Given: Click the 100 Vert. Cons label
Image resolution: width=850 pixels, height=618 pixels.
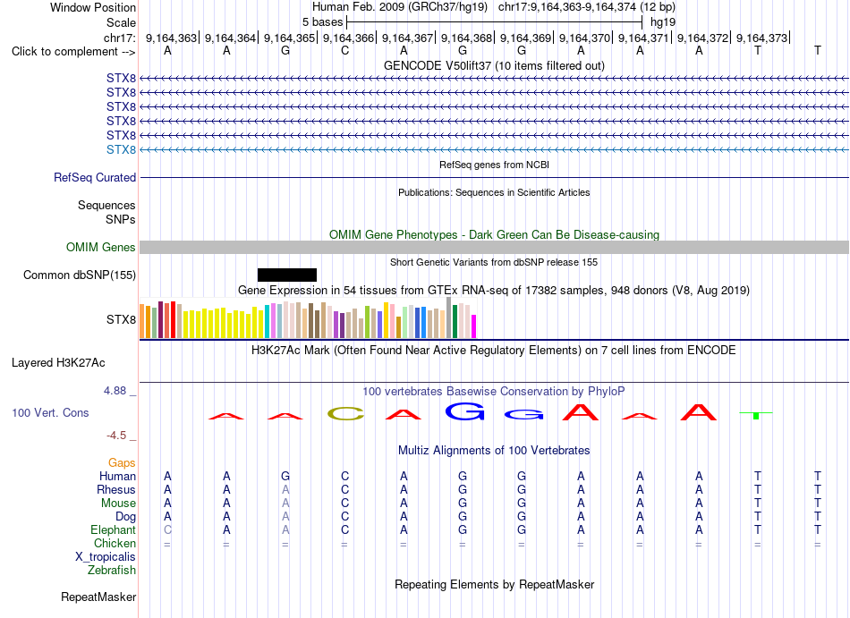Looking at the screenshot, I should pyautogui.click(x=50, y=412).
